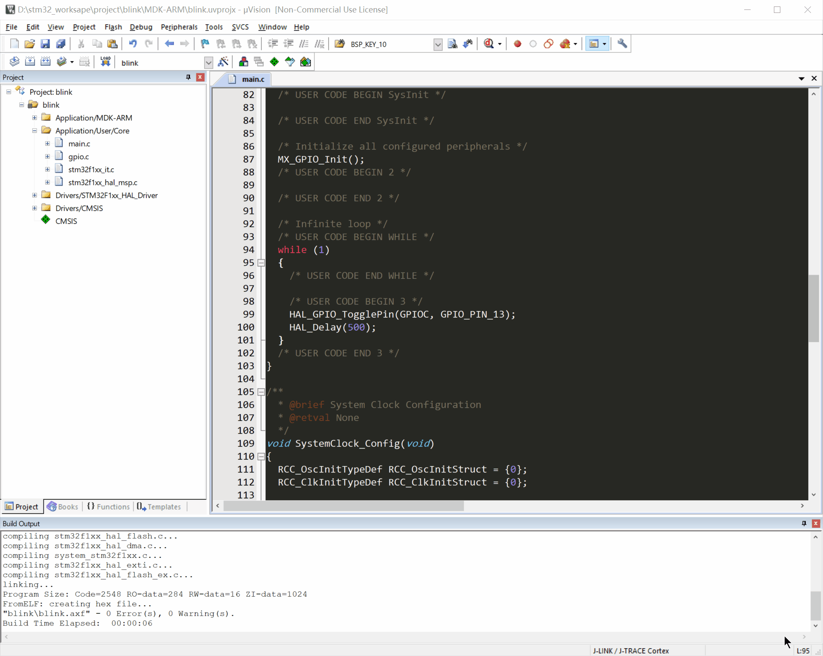This screenshot has width=823, height=656.
Task: Rebuild all target files icon
Action: point(45,62)
